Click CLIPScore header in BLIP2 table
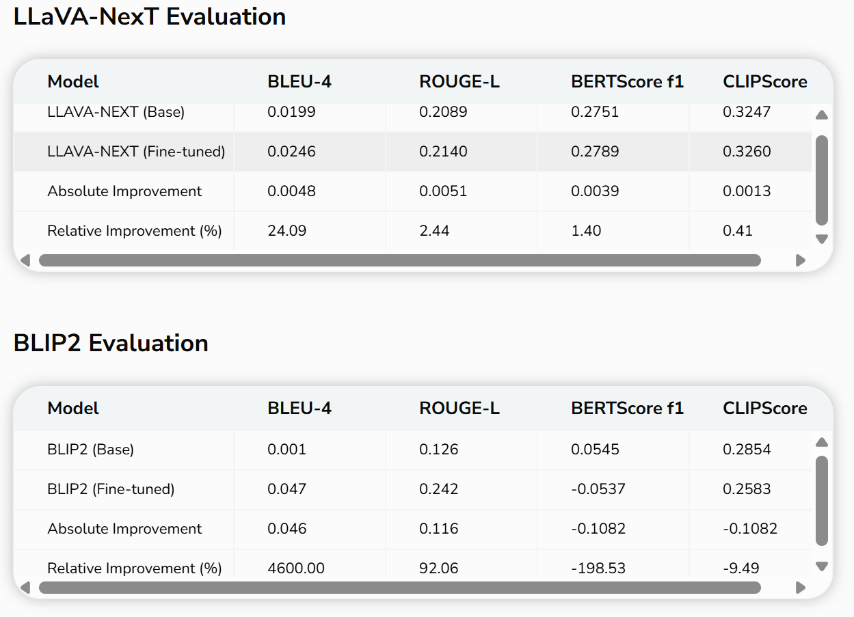 [765, 409]
